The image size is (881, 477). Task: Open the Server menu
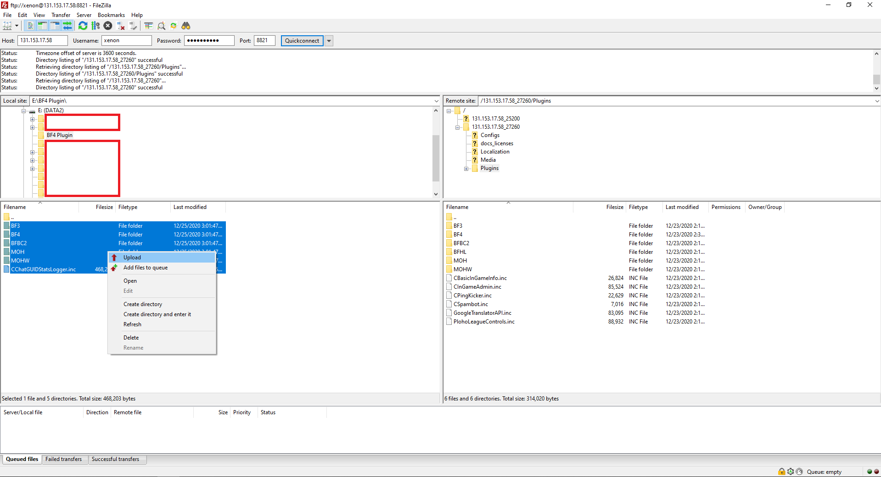click(84, 15)
